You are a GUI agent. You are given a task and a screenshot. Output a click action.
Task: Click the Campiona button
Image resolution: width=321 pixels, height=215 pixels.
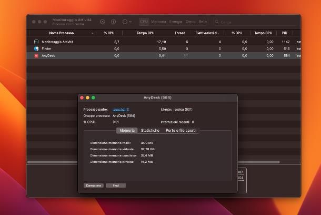[94, 185]
